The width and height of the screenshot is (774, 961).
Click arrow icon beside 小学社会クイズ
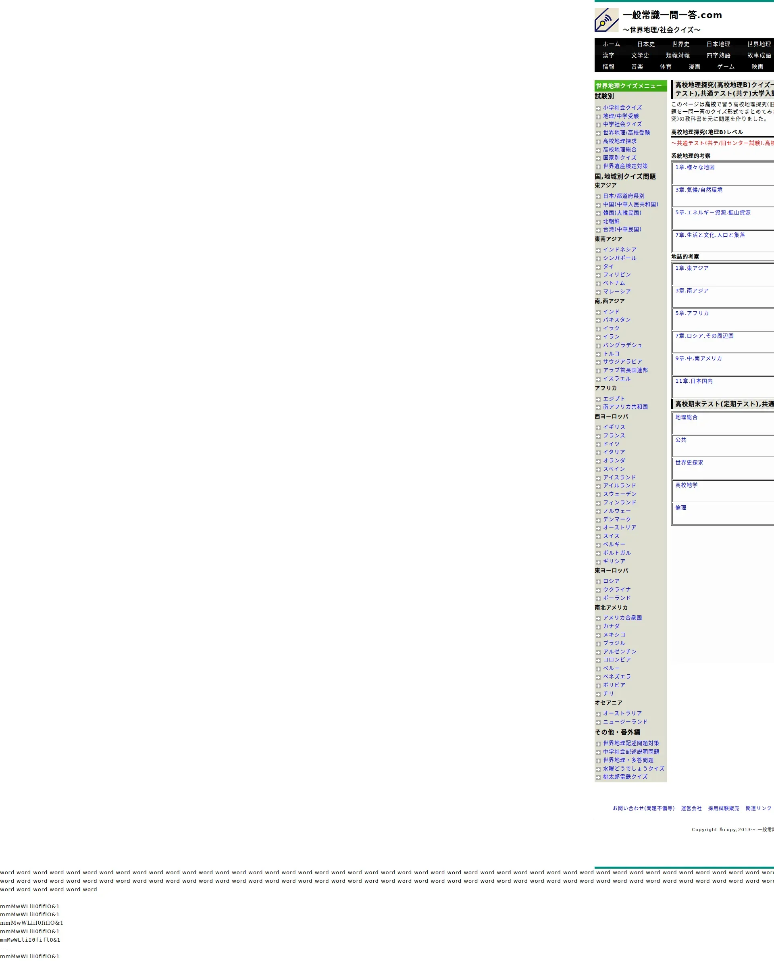pyautogui.click(x=598, y=108)
